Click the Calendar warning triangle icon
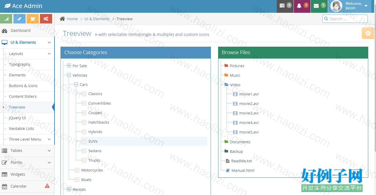The image size is (376, 195). 47,186
